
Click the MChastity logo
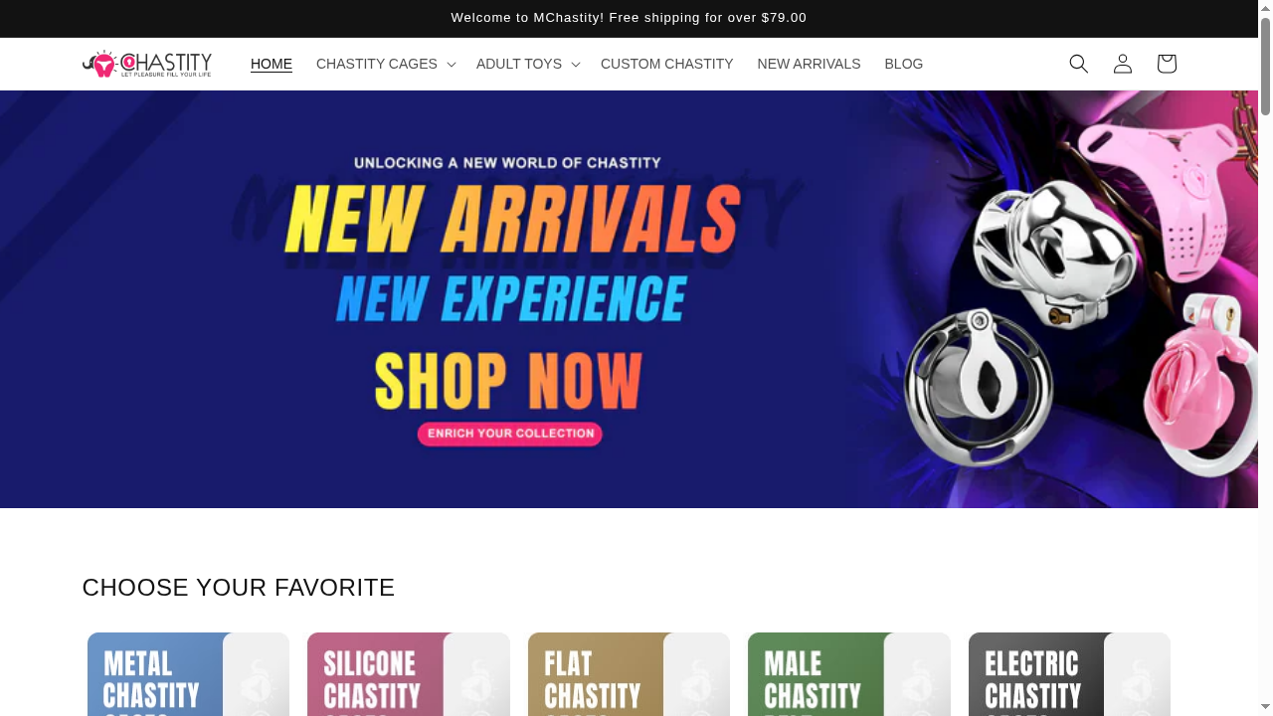[x=147, y=64]
